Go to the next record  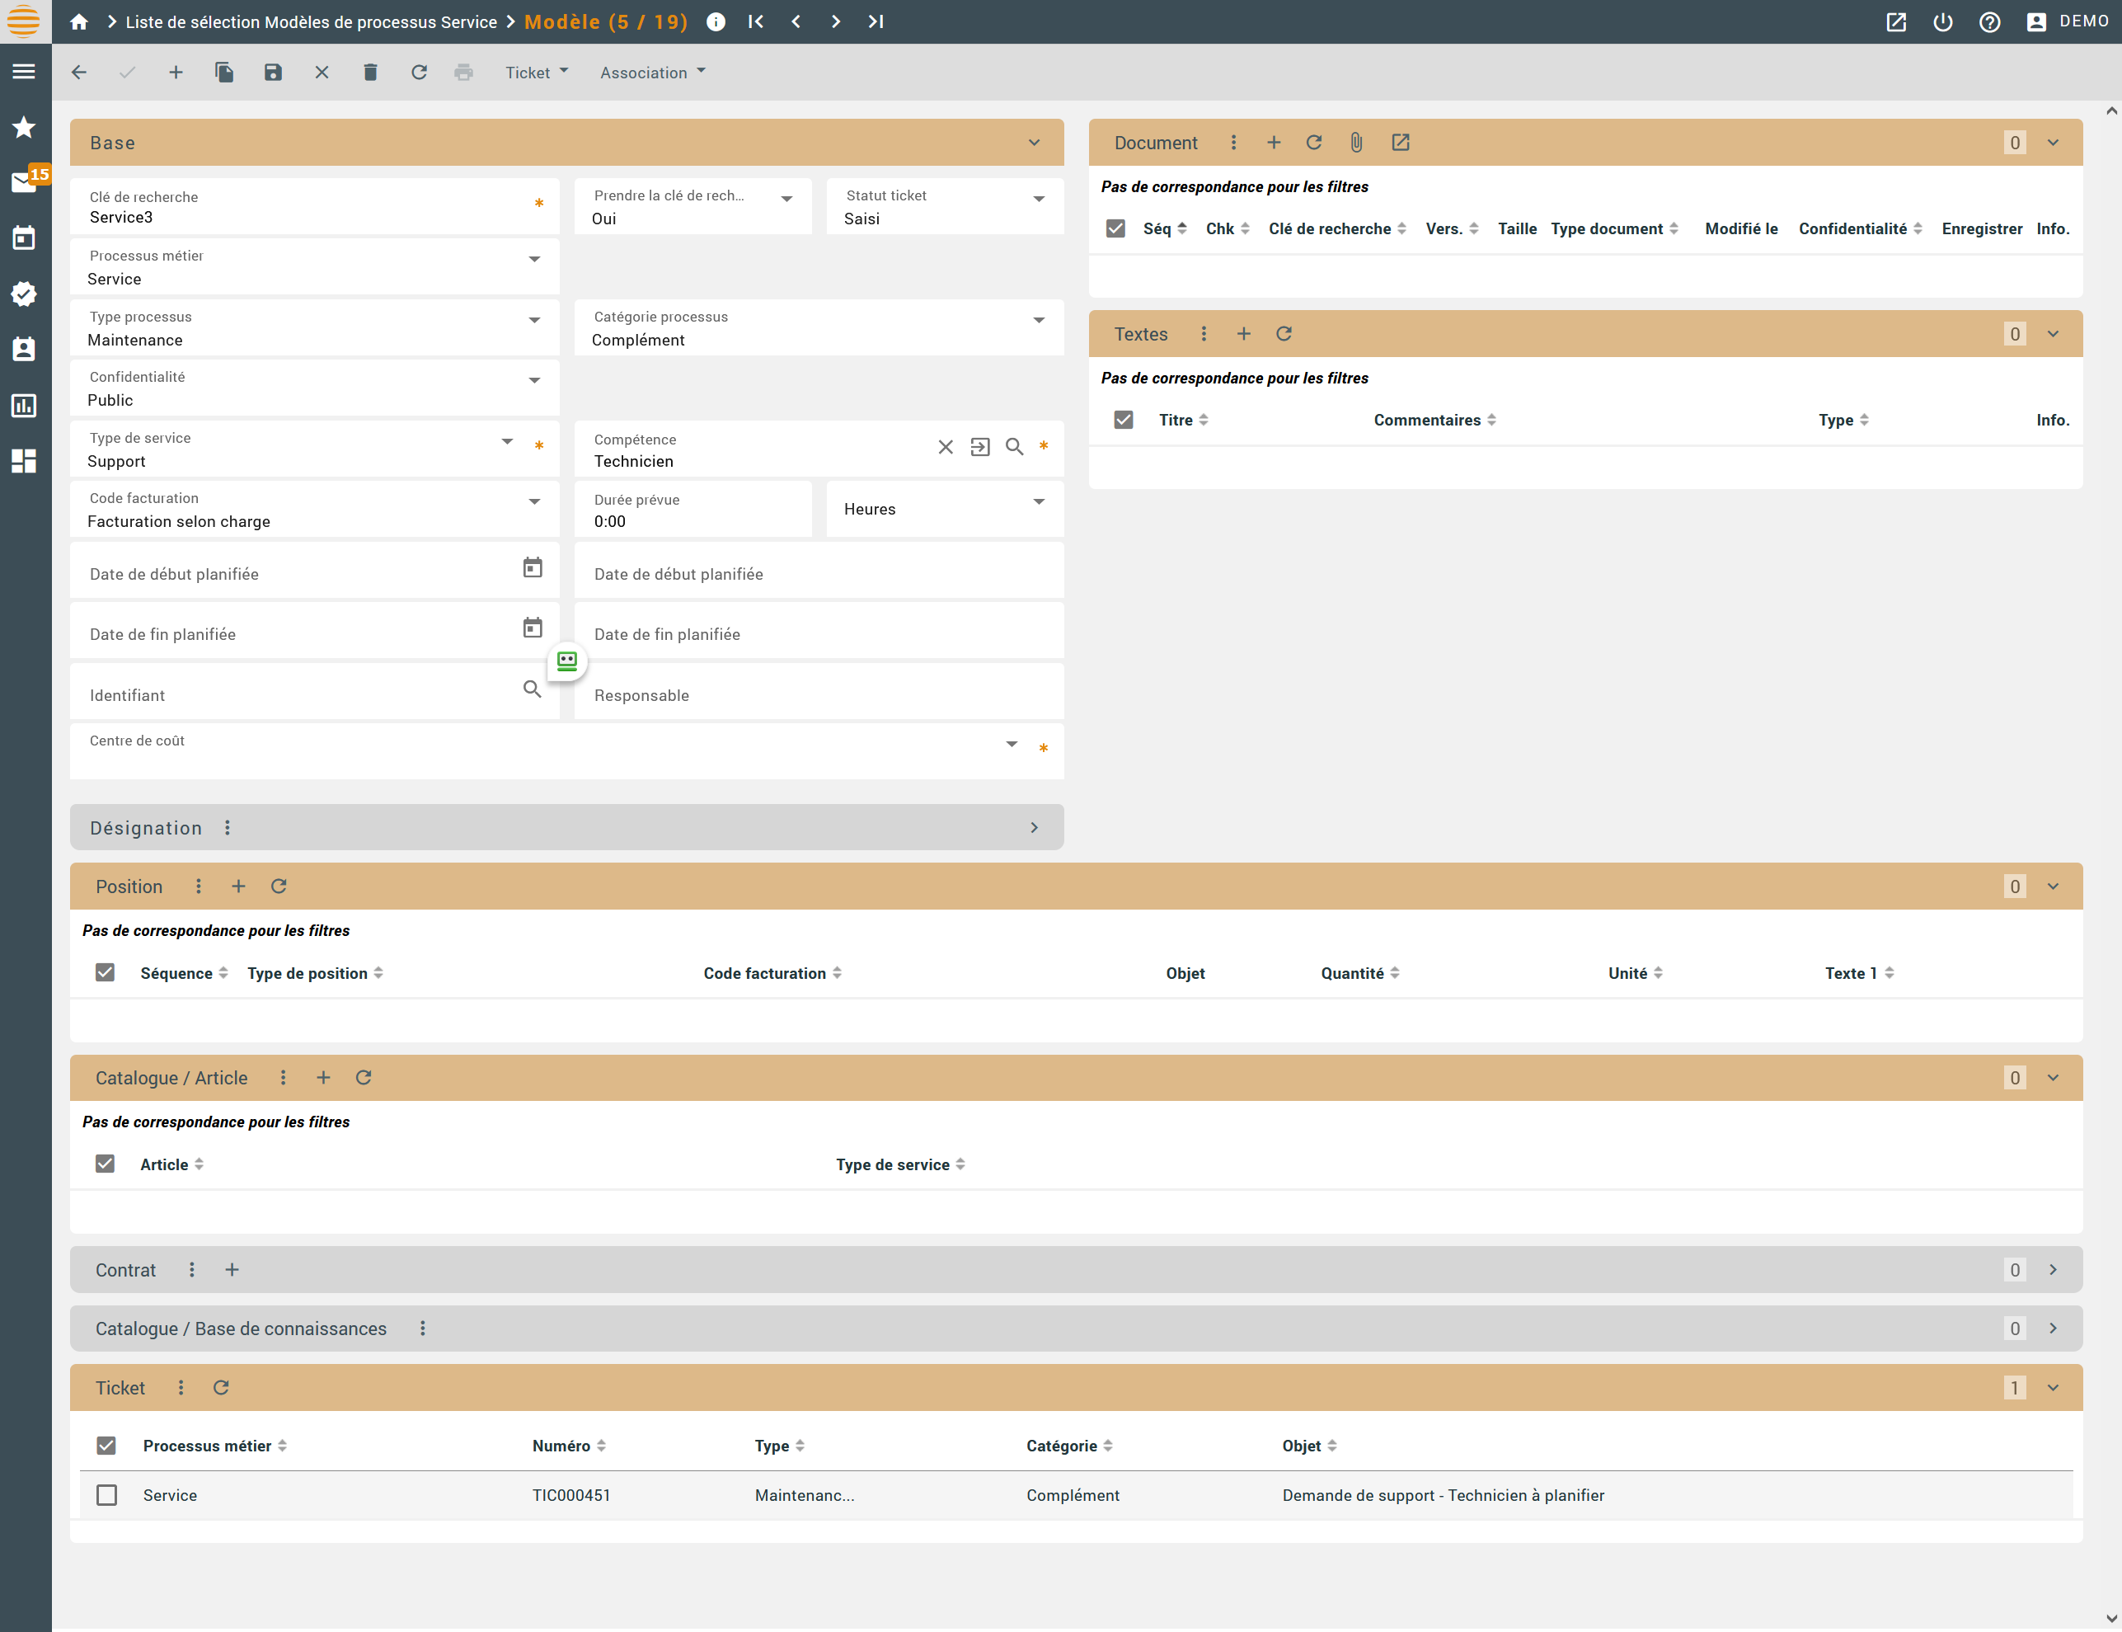coord(835,21)
